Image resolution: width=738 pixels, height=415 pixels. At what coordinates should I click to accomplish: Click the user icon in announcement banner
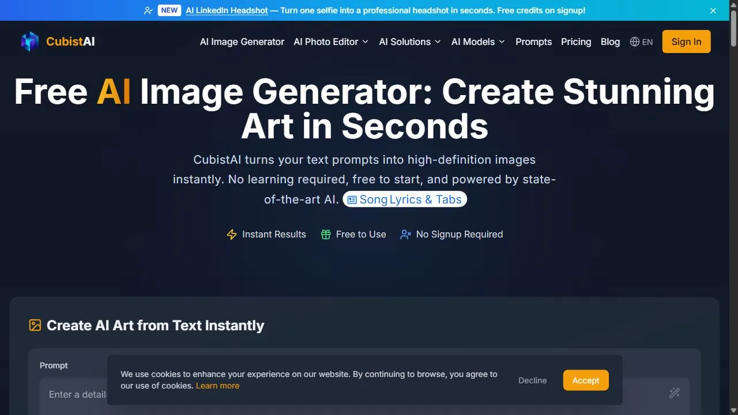148,10
